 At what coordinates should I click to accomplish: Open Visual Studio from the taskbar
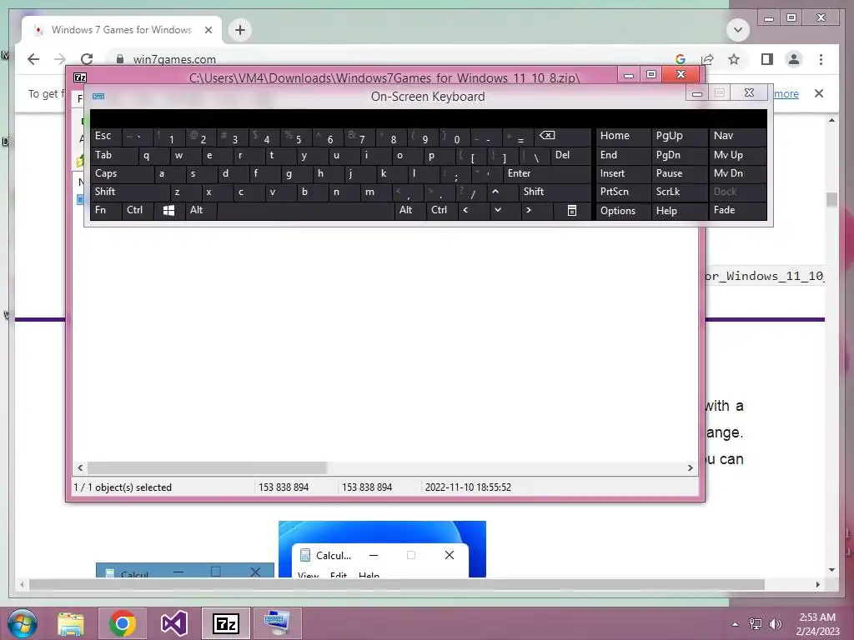pos(174,623)
